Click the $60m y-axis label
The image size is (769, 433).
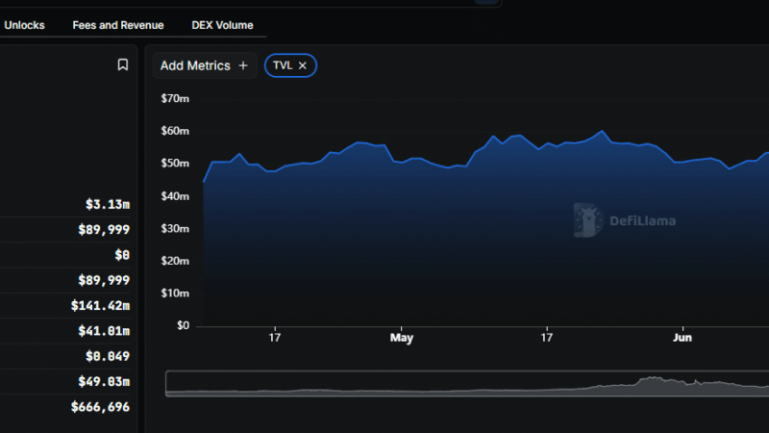point(175,131)
